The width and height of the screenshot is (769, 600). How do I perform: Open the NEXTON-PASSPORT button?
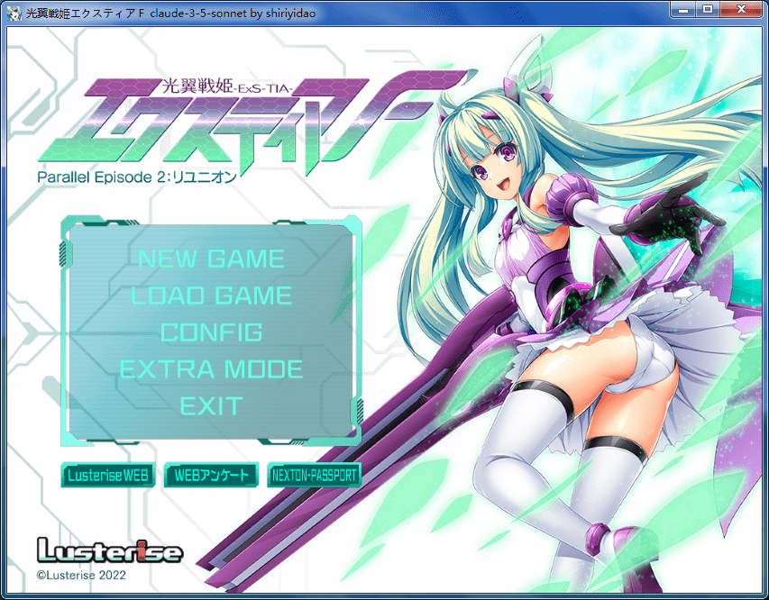314,475
